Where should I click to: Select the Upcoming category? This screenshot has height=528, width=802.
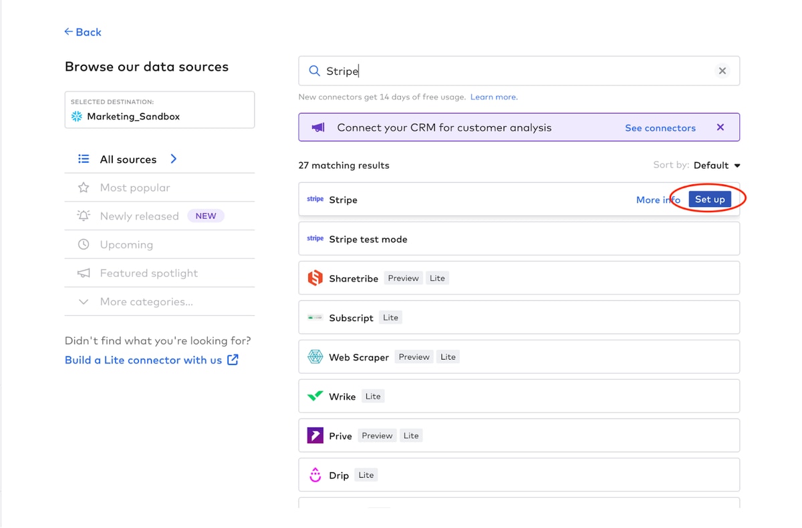click(160, 244)
